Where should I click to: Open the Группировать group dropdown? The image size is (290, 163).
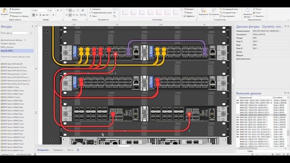point(227,16)
